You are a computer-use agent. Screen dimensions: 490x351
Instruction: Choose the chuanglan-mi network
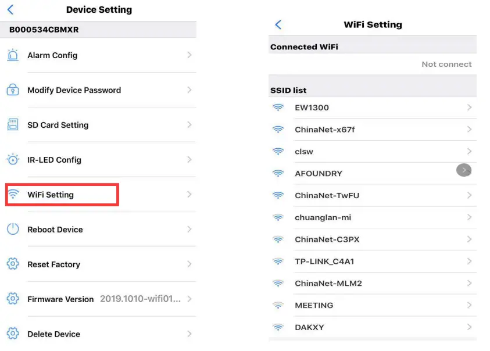tap(323, 217)
